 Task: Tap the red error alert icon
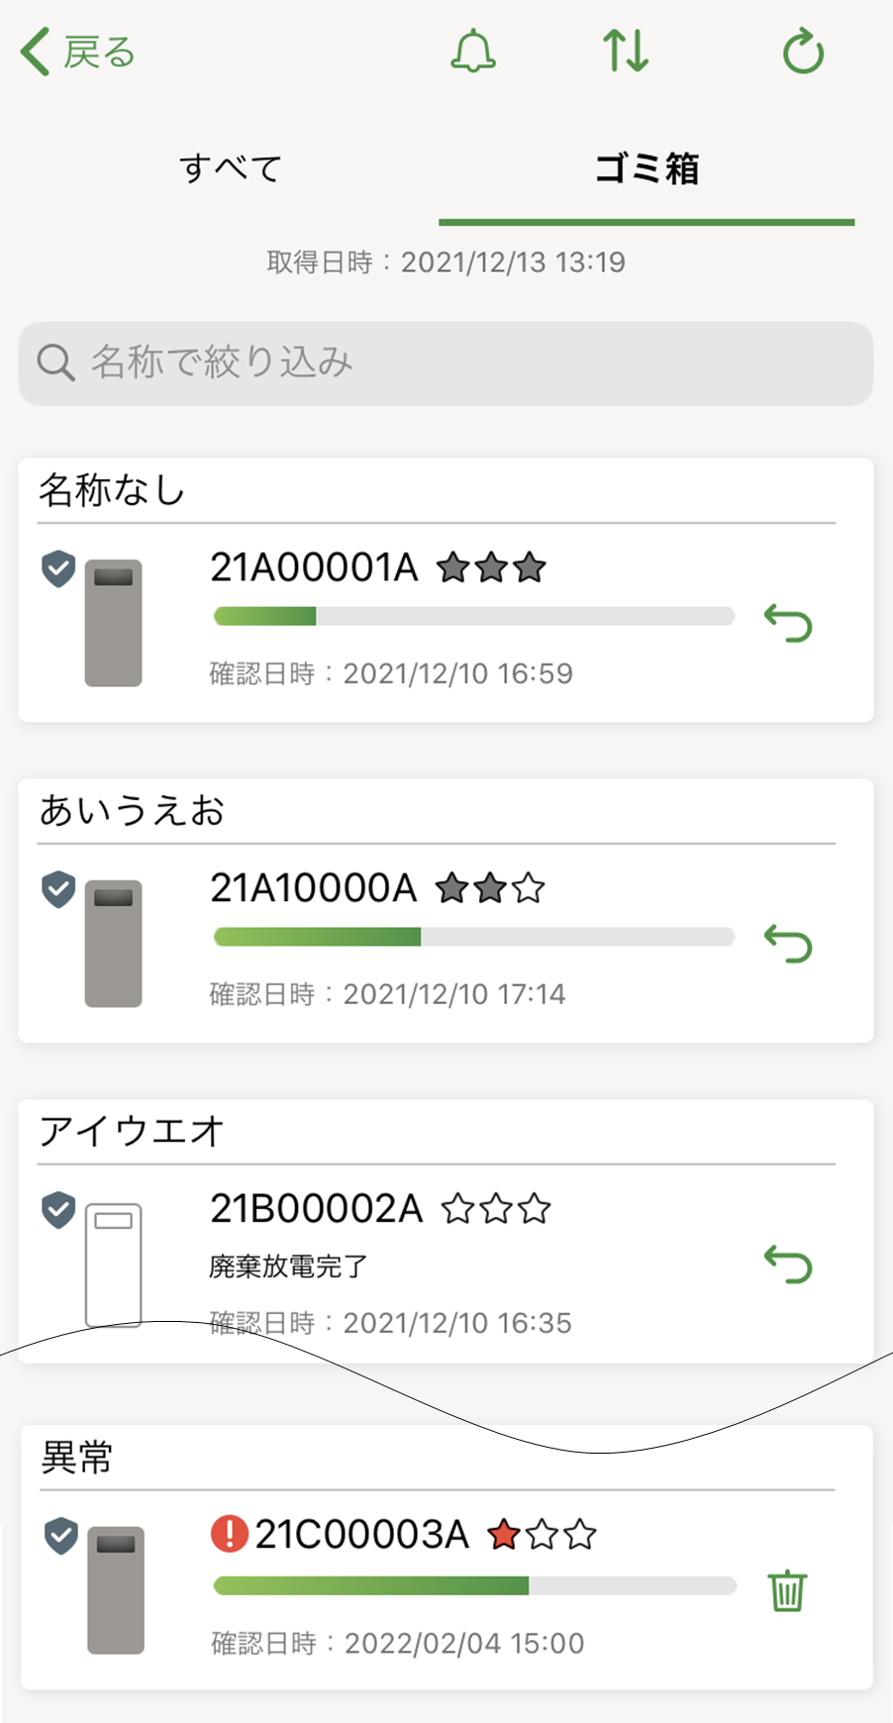[x=230, y=1534]
